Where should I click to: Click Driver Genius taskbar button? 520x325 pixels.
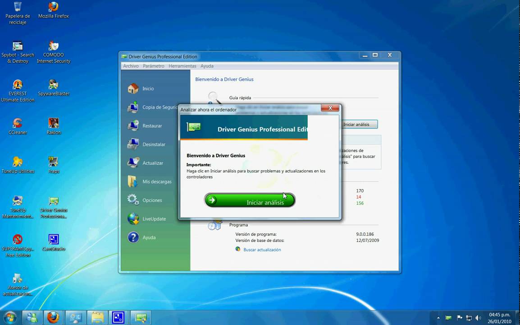coord(141,317)
